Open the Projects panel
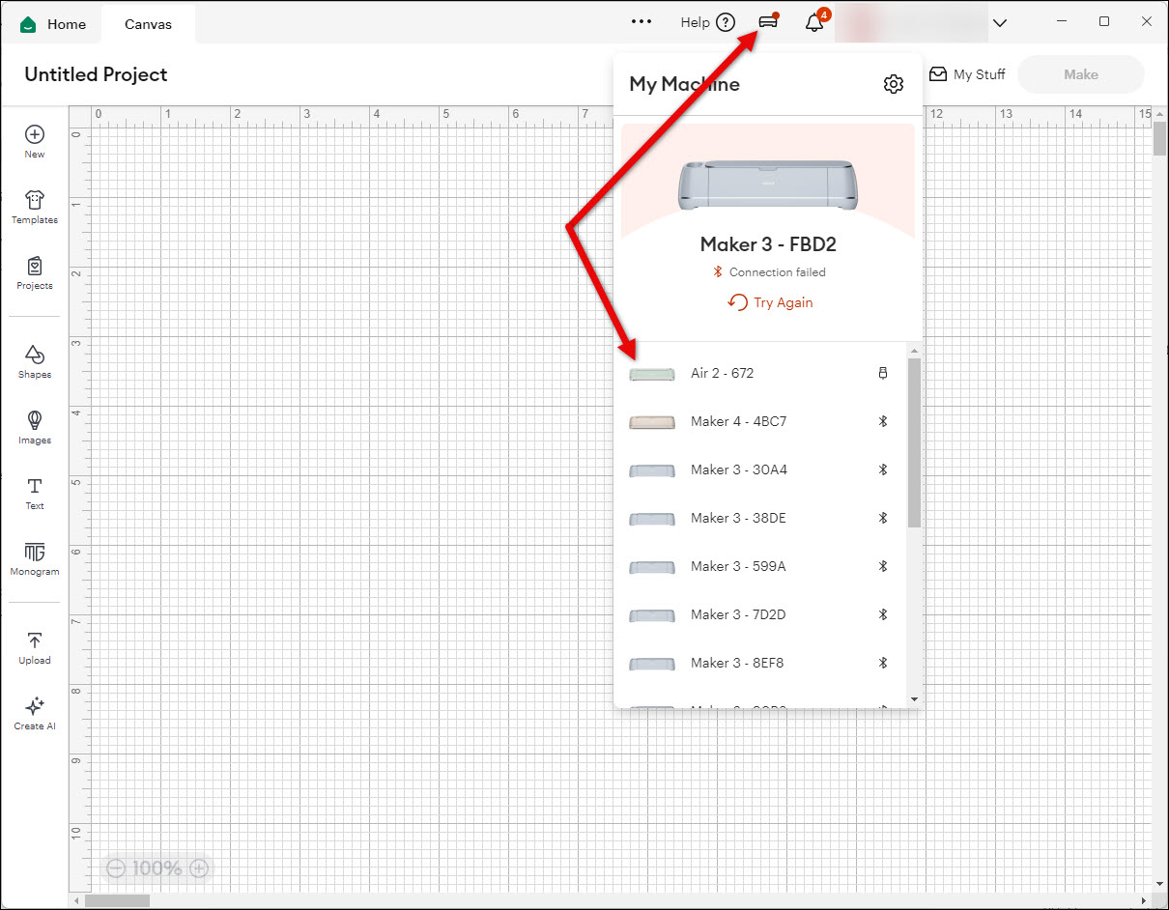The height and width of the screenshot is (910, 1169). click(x=34, y=273)
